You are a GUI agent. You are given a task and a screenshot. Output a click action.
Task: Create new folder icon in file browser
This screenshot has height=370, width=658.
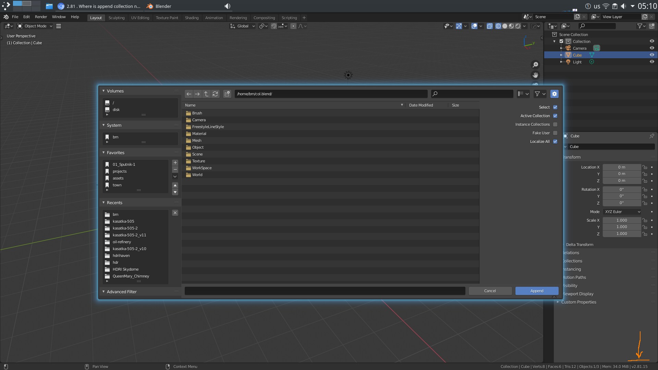227,94
